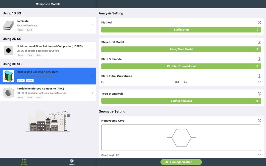Expand the UDFRC row chevron
The image size is (266, 166).
(93, 51)
